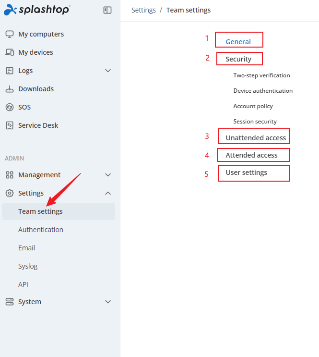Click the Settings gear icon in sidebar

pyautogui.click(x=10, y=193)
